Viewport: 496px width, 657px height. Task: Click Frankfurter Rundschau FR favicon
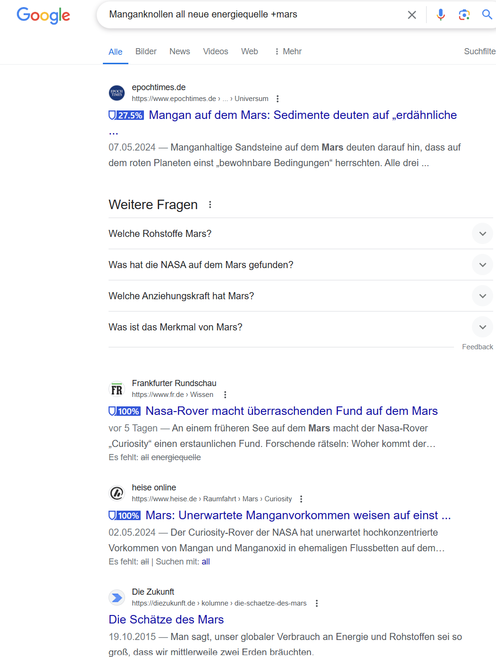point(117,389)
